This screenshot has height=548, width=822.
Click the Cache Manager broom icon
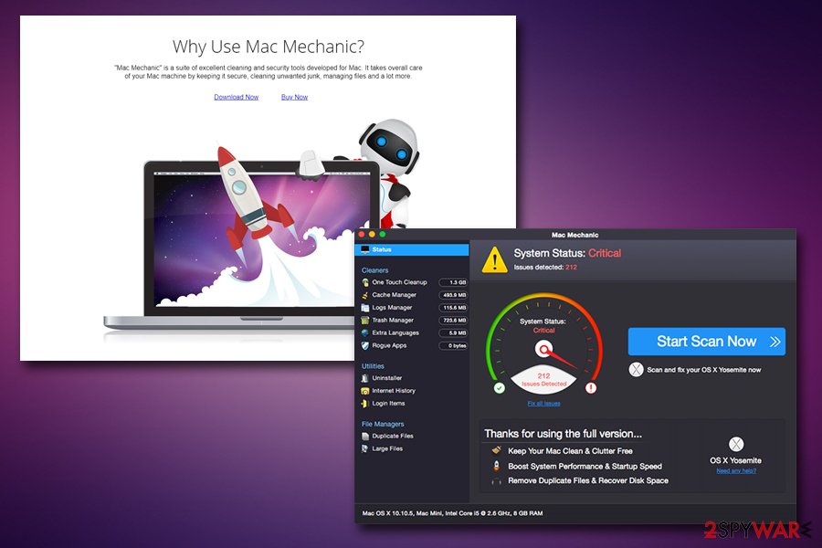(364, 295)
